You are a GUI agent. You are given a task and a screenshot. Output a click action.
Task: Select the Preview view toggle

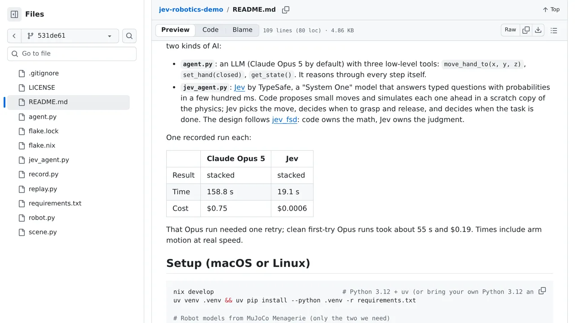point(175,30)
